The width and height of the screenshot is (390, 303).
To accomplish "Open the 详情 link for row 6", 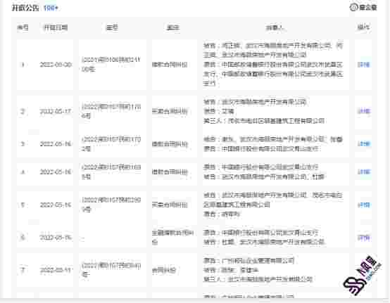I will point(363,238).
